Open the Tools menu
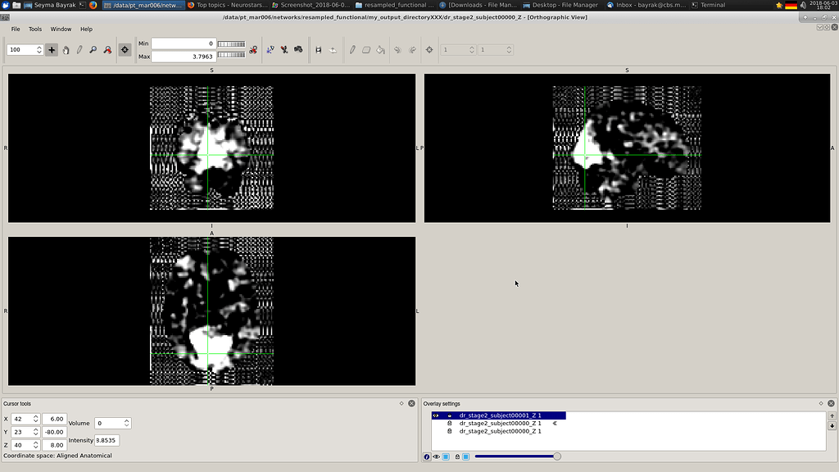The width and height of the screenshot is (839, 472). 34,29
